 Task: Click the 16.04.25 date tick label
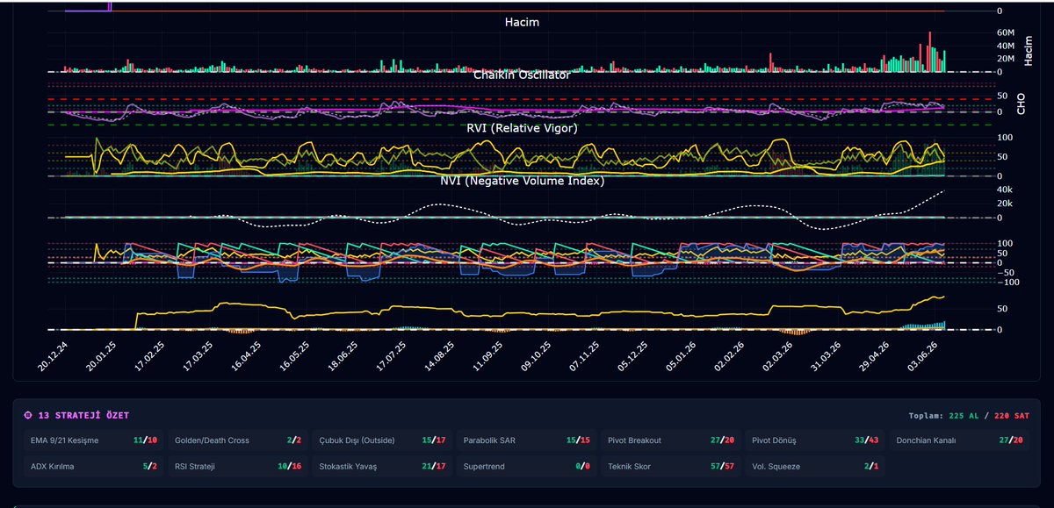[x=246, y=356]
